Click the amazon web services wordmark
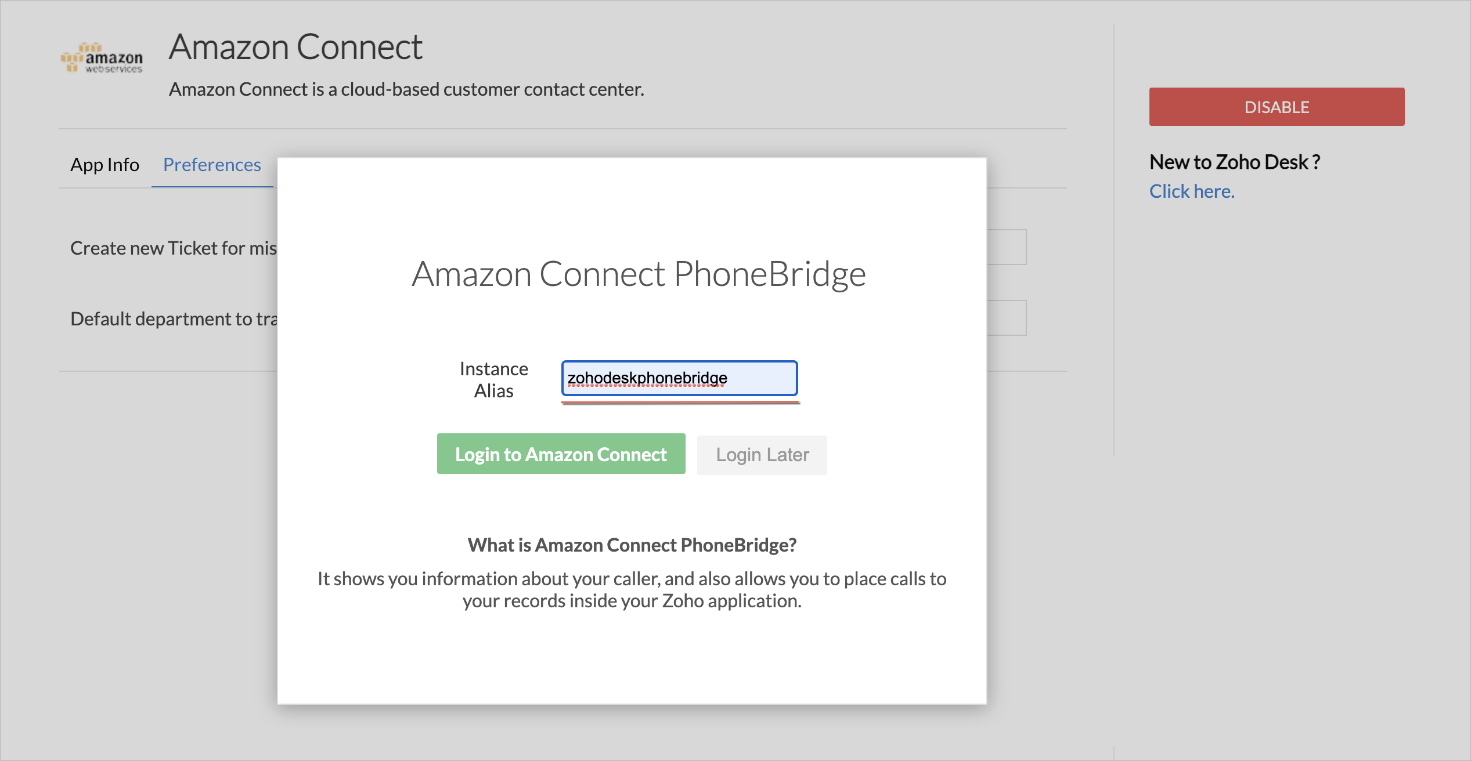Screen dimensions: 1471x761 click(x=114, y=61)
